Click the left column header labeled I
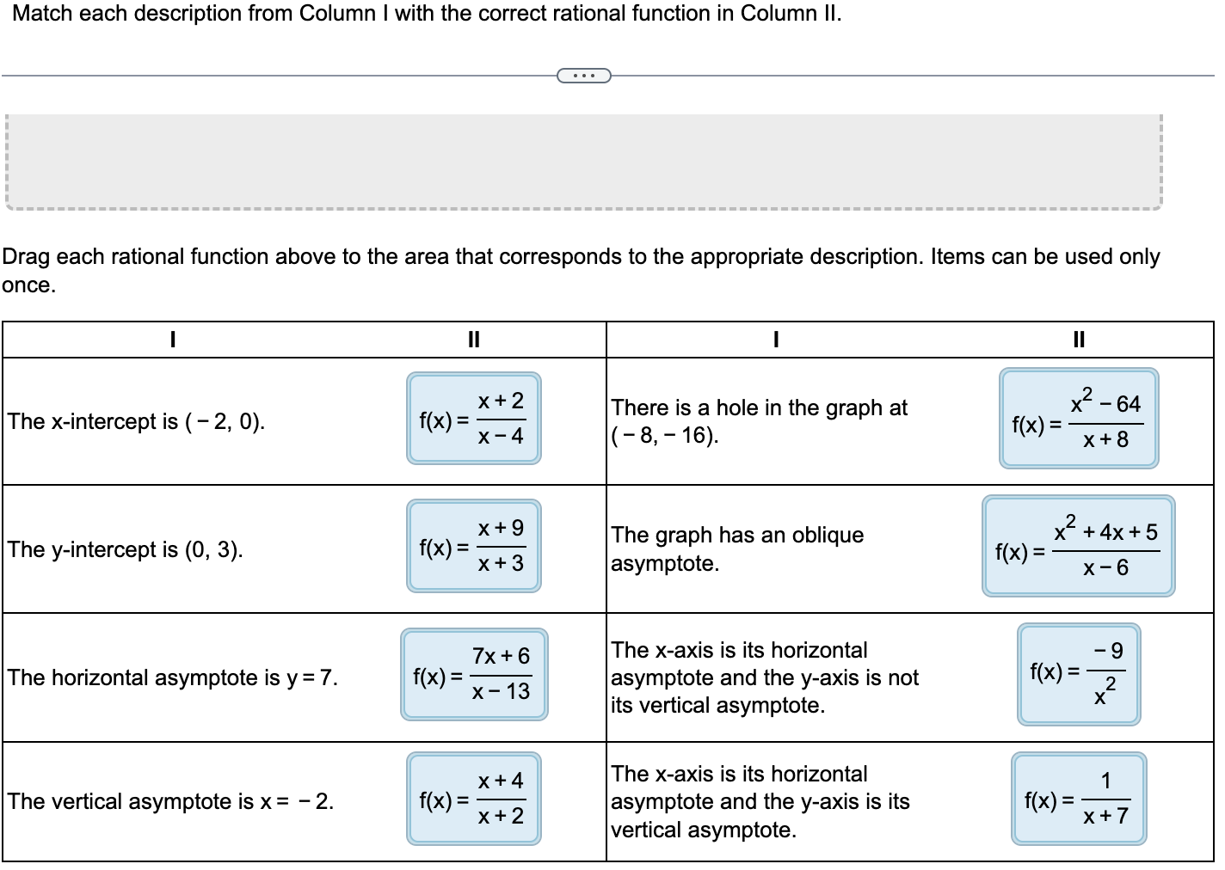The width and height of the screenshot is (1225, 870). pos(171,339)
